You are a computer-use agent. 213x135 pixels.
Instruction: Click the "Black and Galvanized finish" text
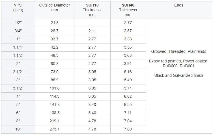pos(179,75)
